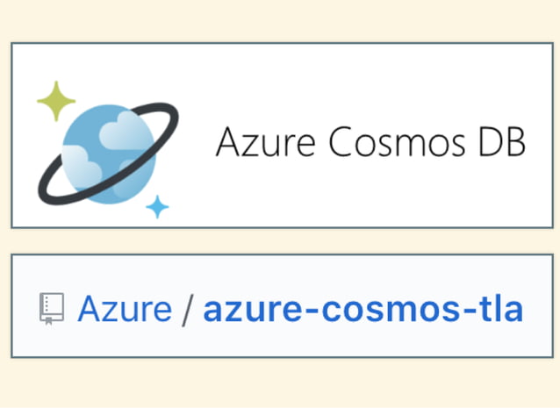Click the word Cosmos in the banner

tap(397, 142)
